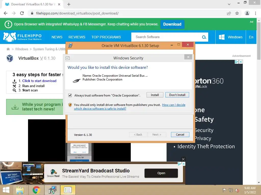Click Chrome forward navigation arrow
Screen dimensions: 261x195
point(14,13)
